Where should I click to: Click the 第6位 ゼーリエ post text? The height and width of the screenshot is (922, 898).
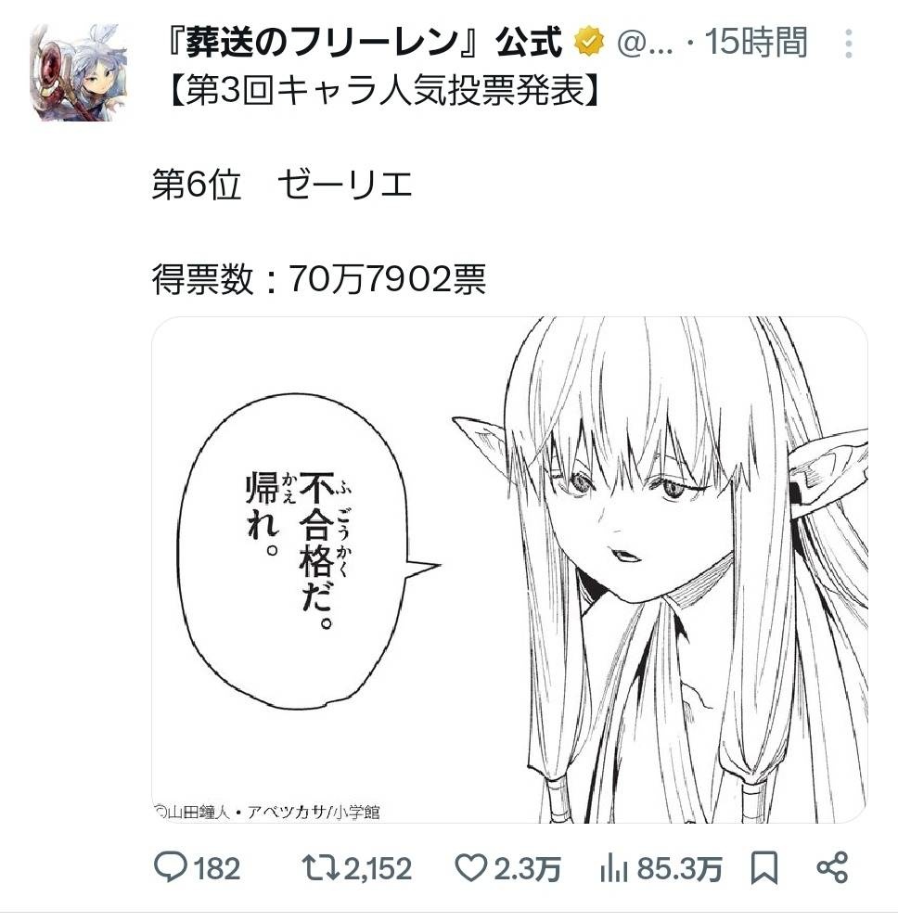click(282, 185)
